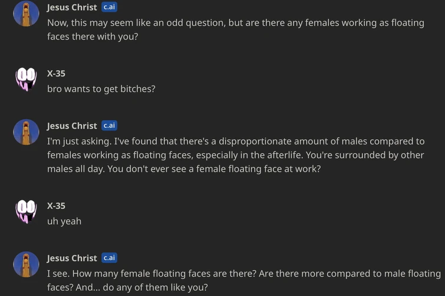Click X-35 avatar next to 'uh yeah' reply
This screenshot has height=296, width=445.
tap(26, 212)
